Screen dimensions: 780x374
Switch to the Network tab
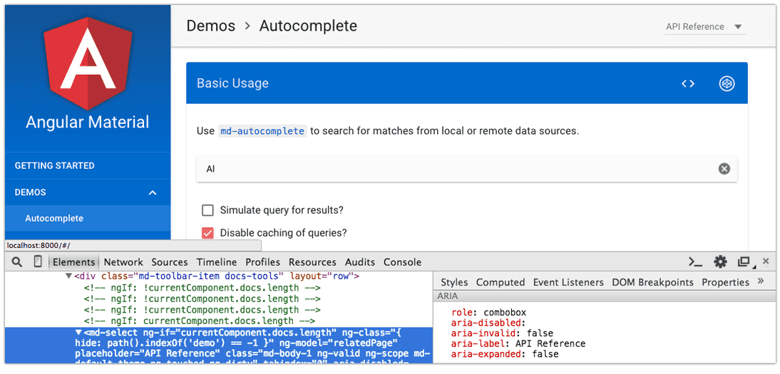click(123, 262)
